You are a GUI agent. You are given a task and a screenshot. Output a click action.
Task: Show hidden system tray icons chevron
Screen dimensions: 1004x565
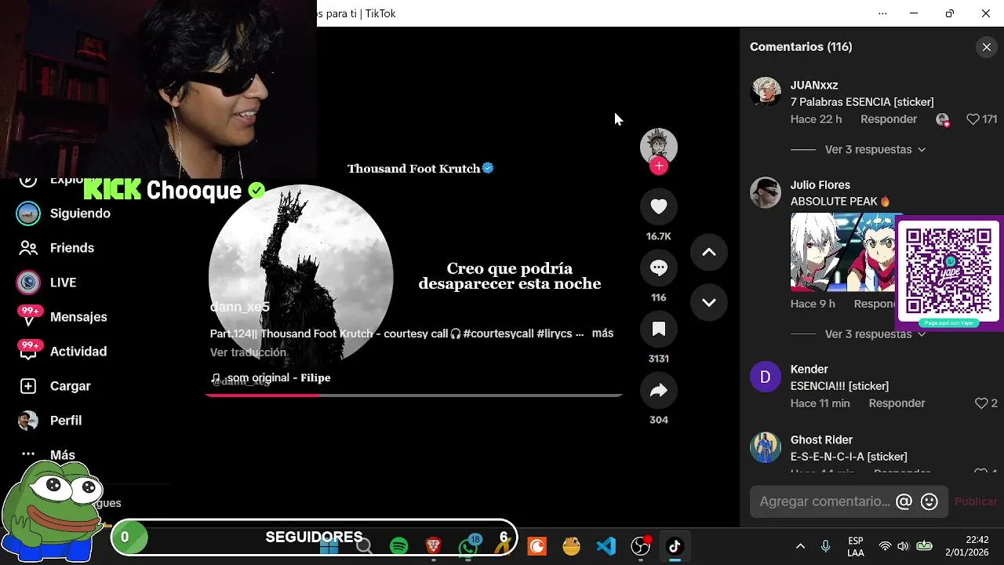point(800,546)
